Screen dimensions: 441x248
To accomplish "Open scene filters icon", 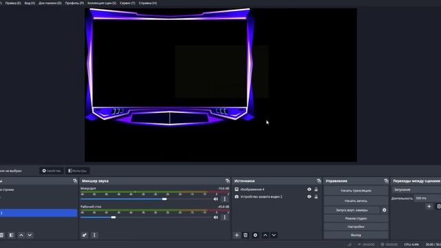I will coord(11,235).
